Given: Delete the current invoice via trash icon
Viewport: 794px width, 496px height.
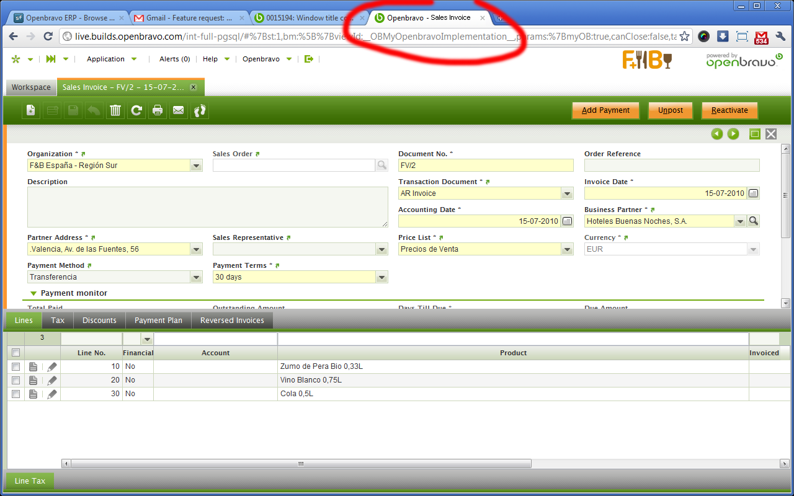Looking at the screenshot, I should pos(115,110).
